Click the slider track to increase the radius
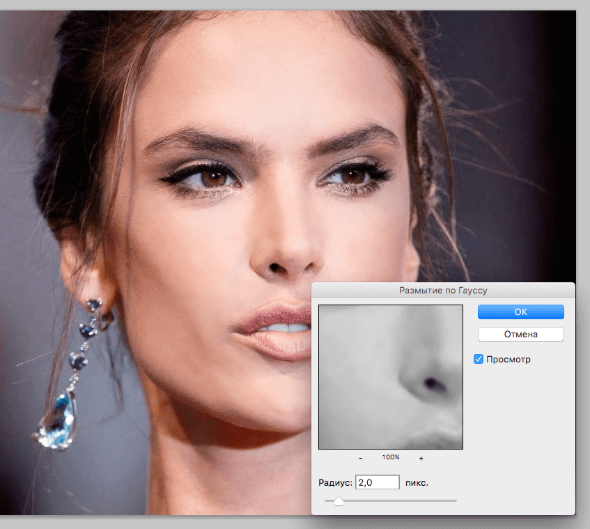The height and width of the screenshot is (529, 590). click(x=418, y=500)
